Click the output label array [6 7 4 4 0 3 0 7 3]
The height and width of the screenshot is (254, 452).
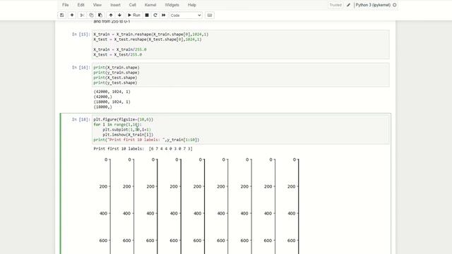point(171,149)
